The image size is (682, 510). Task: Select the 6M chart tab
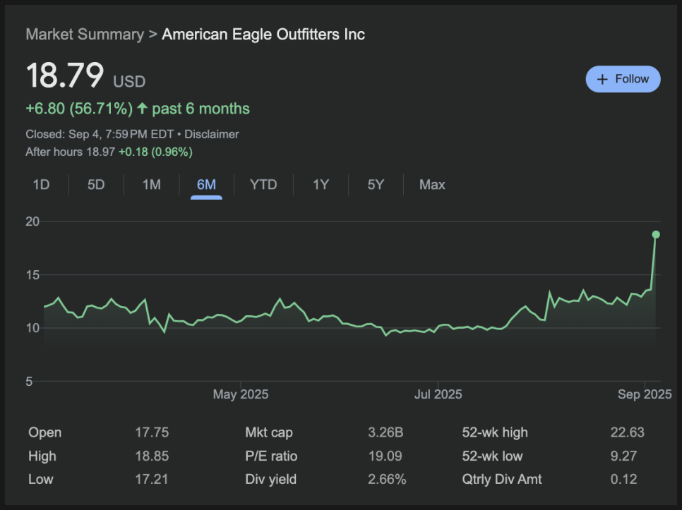coord(206,185)
